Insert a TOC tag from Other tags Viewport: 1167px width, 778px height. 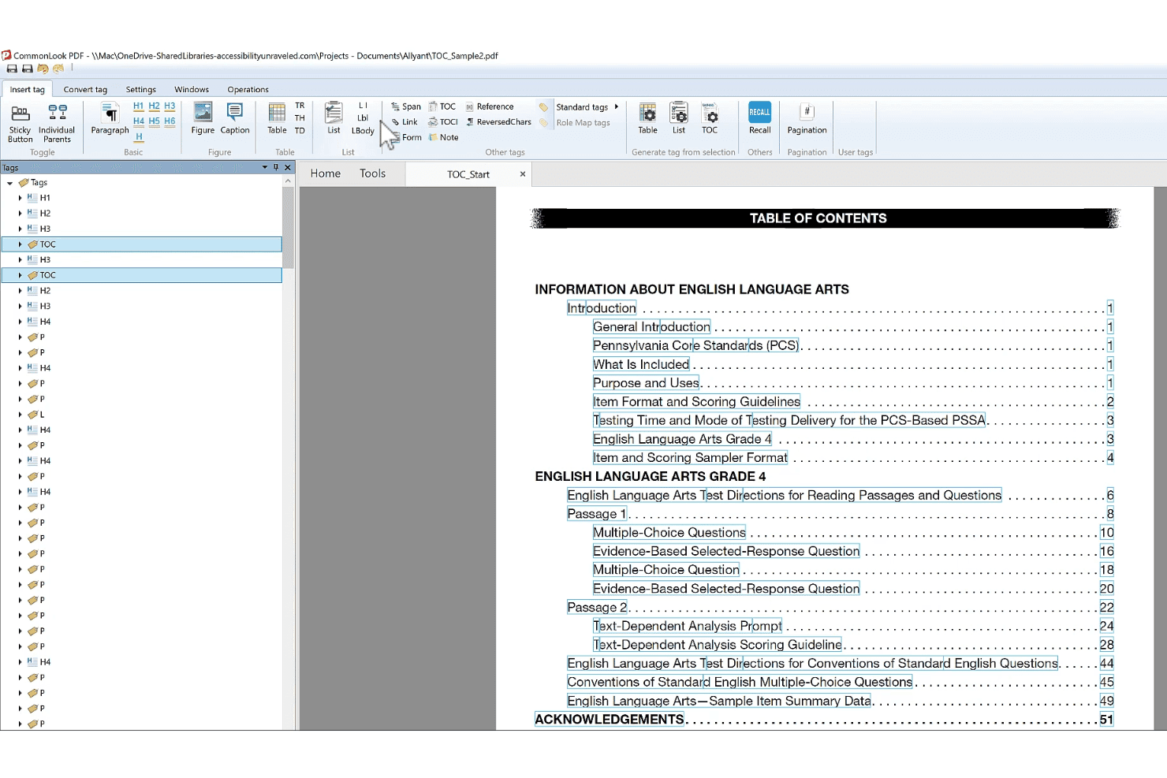pos(442,106)
